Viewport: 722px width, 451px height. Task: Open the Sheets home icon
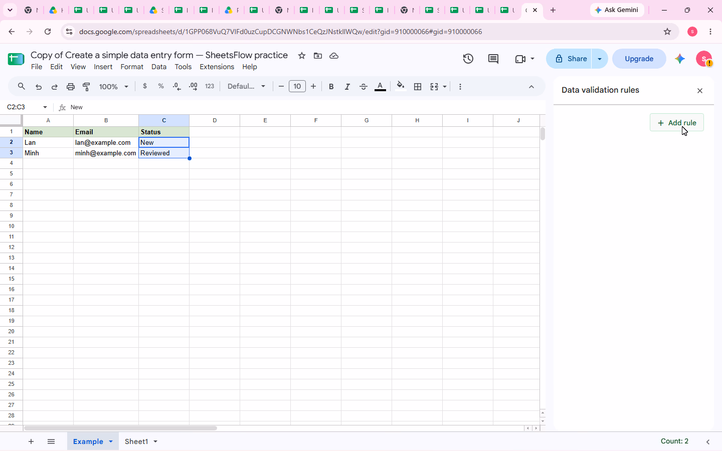pyautogui.click(x=16, y=59)
